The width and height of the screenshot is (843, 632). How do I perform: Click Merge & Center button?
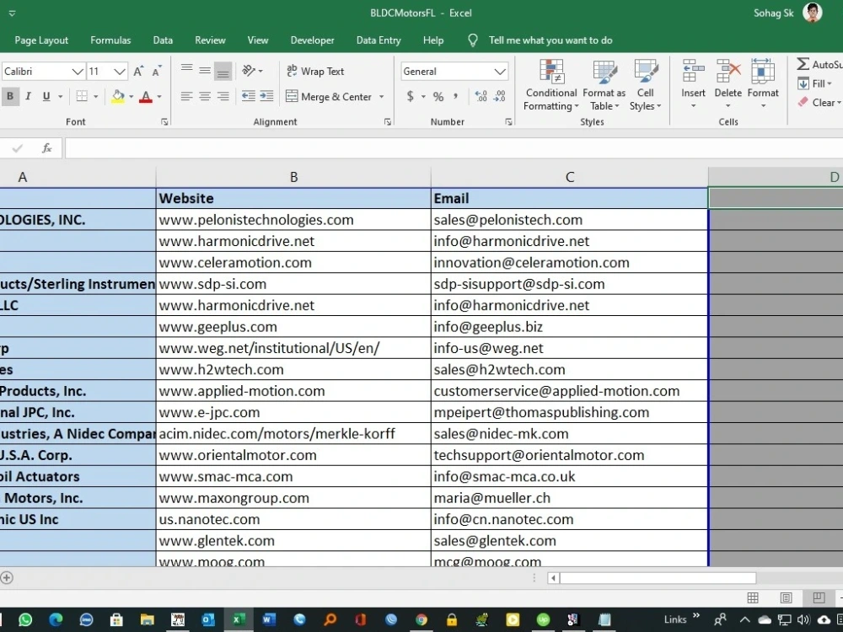pos(329,97)
